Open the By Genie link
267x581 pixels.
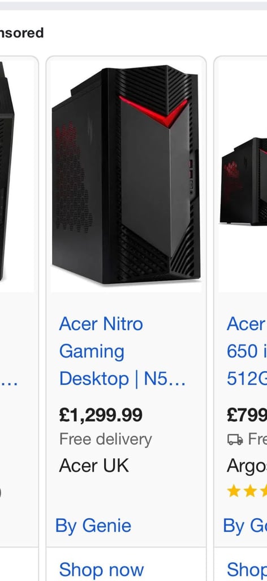pos(93,525)
